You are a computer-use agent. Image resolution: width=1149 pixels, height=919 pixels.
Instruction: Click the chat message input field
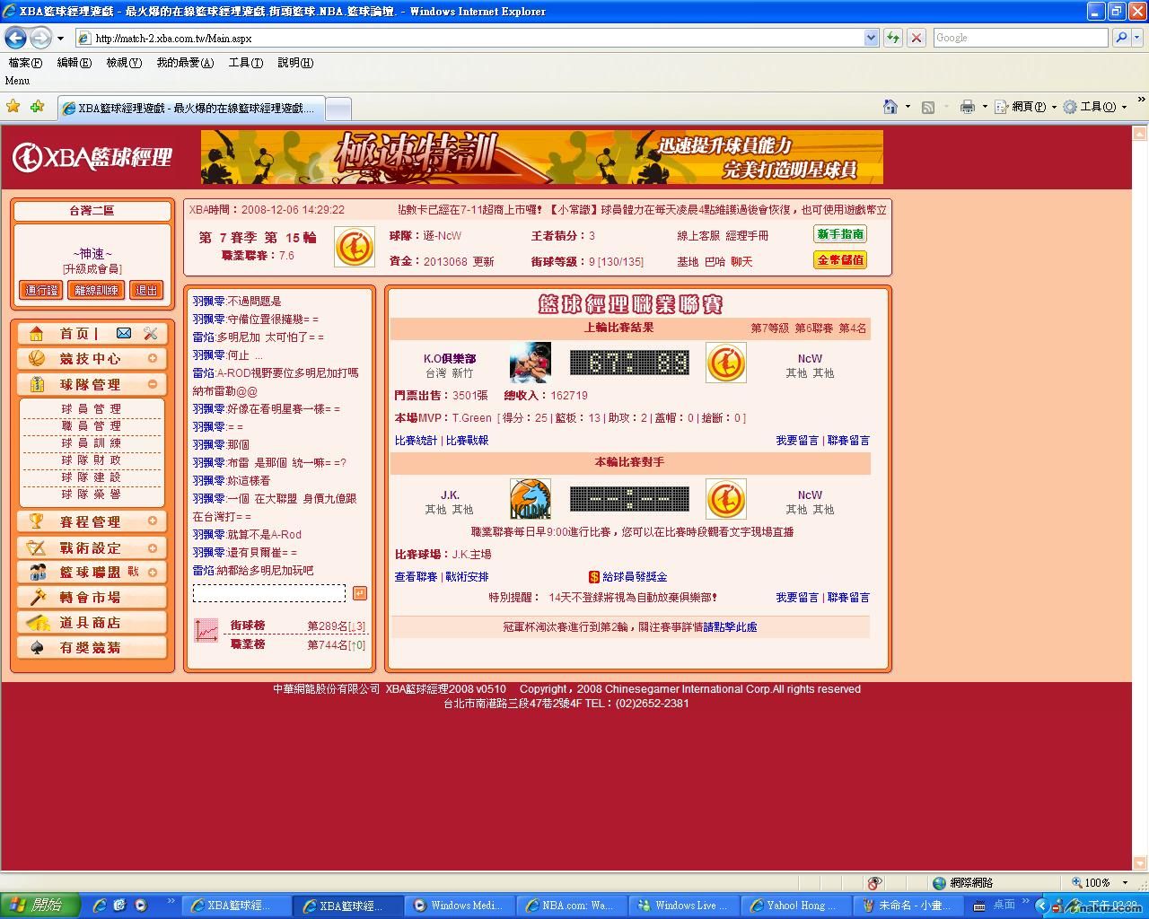coord(268,593)
